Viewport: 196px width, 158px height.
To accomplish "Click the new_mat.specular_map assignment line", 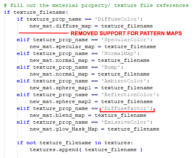I will tap(93, 46).
